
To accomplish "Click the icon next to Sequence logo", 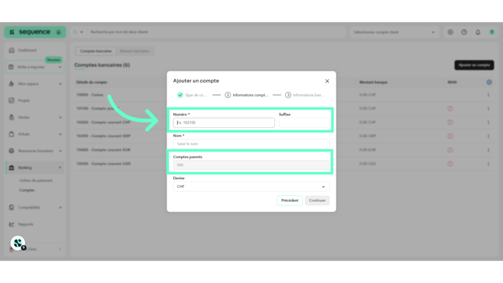I will pos(58,32).
